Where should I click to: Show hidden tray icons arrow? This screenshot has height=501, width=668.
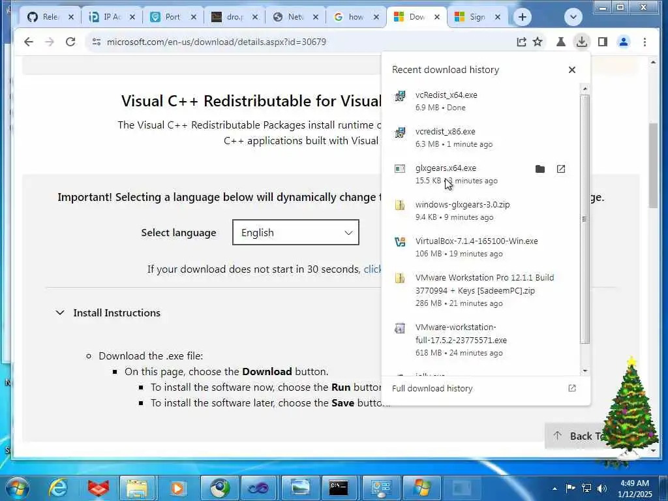554,489
